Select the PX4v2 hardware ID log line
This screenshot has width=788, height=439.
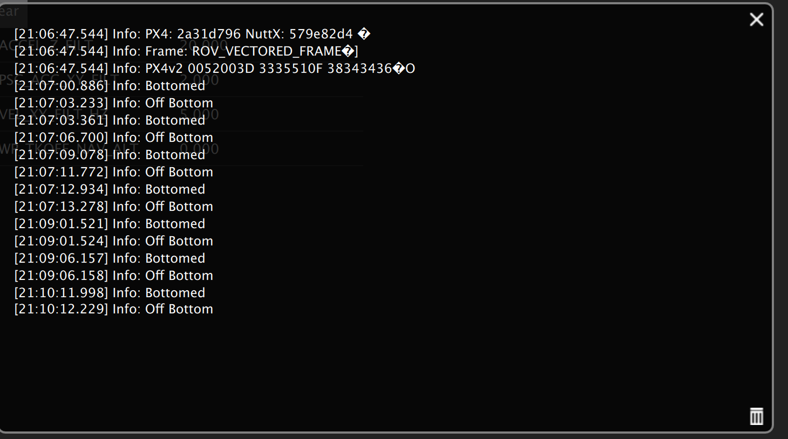tap(215, 68)
